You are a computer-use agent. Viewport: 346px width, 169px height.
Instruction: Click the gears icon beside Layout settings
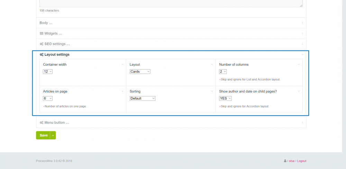click(x=42, y=55)
